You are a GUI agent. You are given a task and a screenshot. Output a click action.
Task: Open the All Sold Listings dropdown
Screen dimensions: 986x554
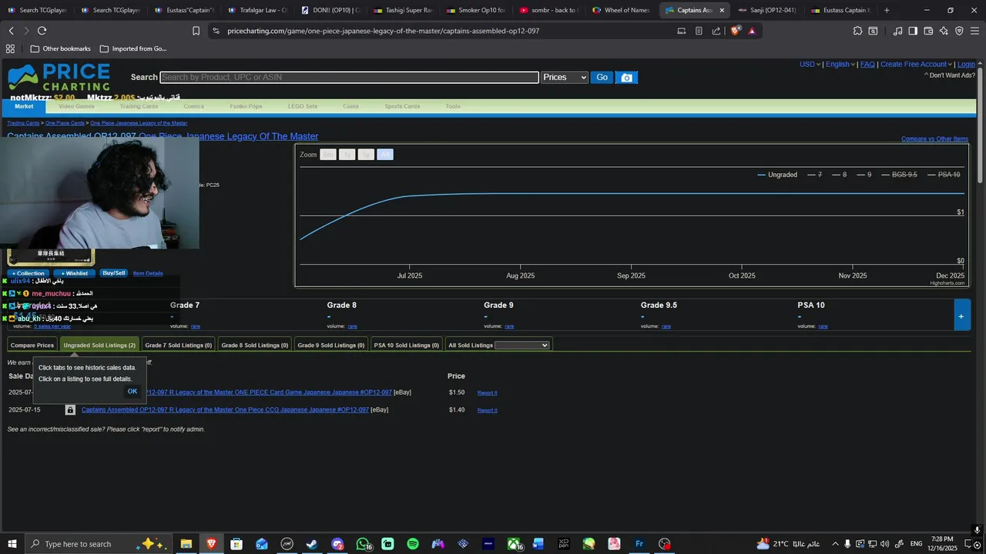pos(522,345)
